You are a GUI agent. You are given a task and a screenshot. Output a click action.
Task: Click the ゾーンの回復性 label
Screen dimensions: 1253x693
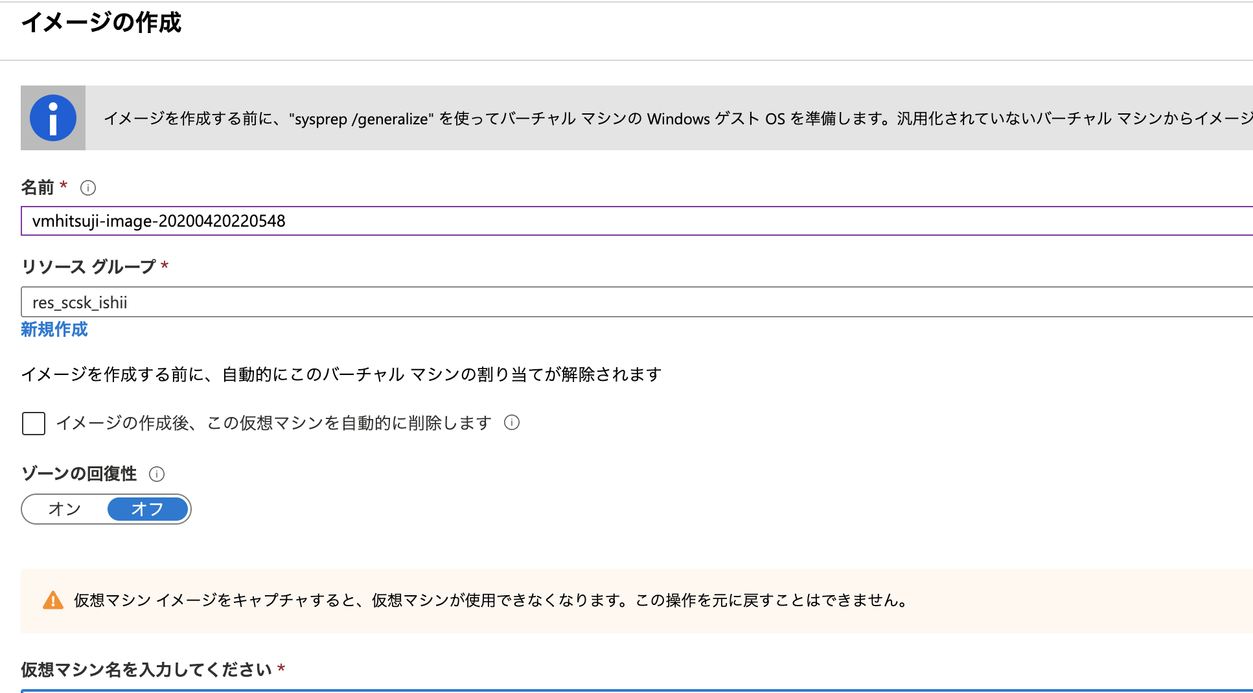[x=79, y=474]
